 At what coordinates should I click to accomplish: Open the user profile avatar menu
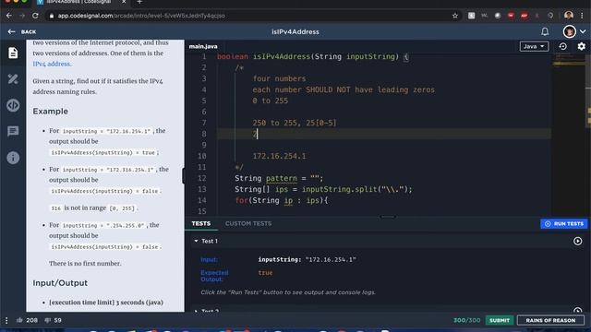569,31
